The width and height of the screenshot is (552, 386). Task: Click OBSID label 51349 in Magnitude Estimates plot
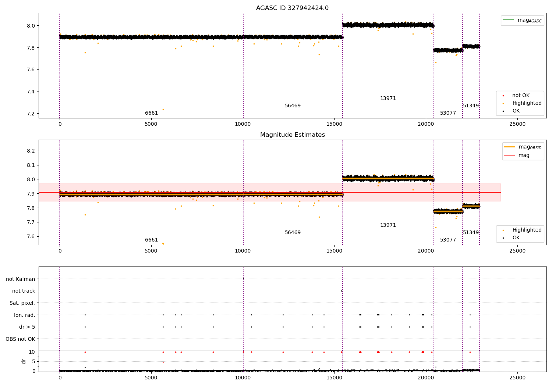[x=471, y=232]
